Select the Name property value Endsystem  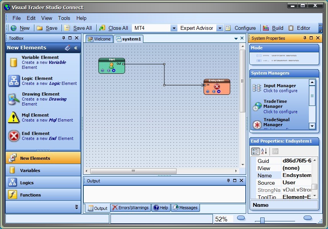tap(297, 175)
